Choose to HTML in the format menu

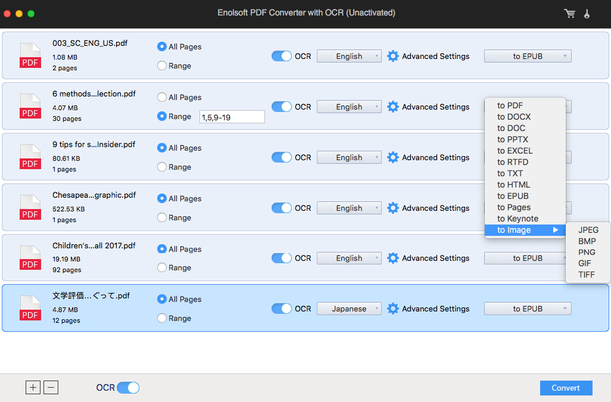pos(525,185)
